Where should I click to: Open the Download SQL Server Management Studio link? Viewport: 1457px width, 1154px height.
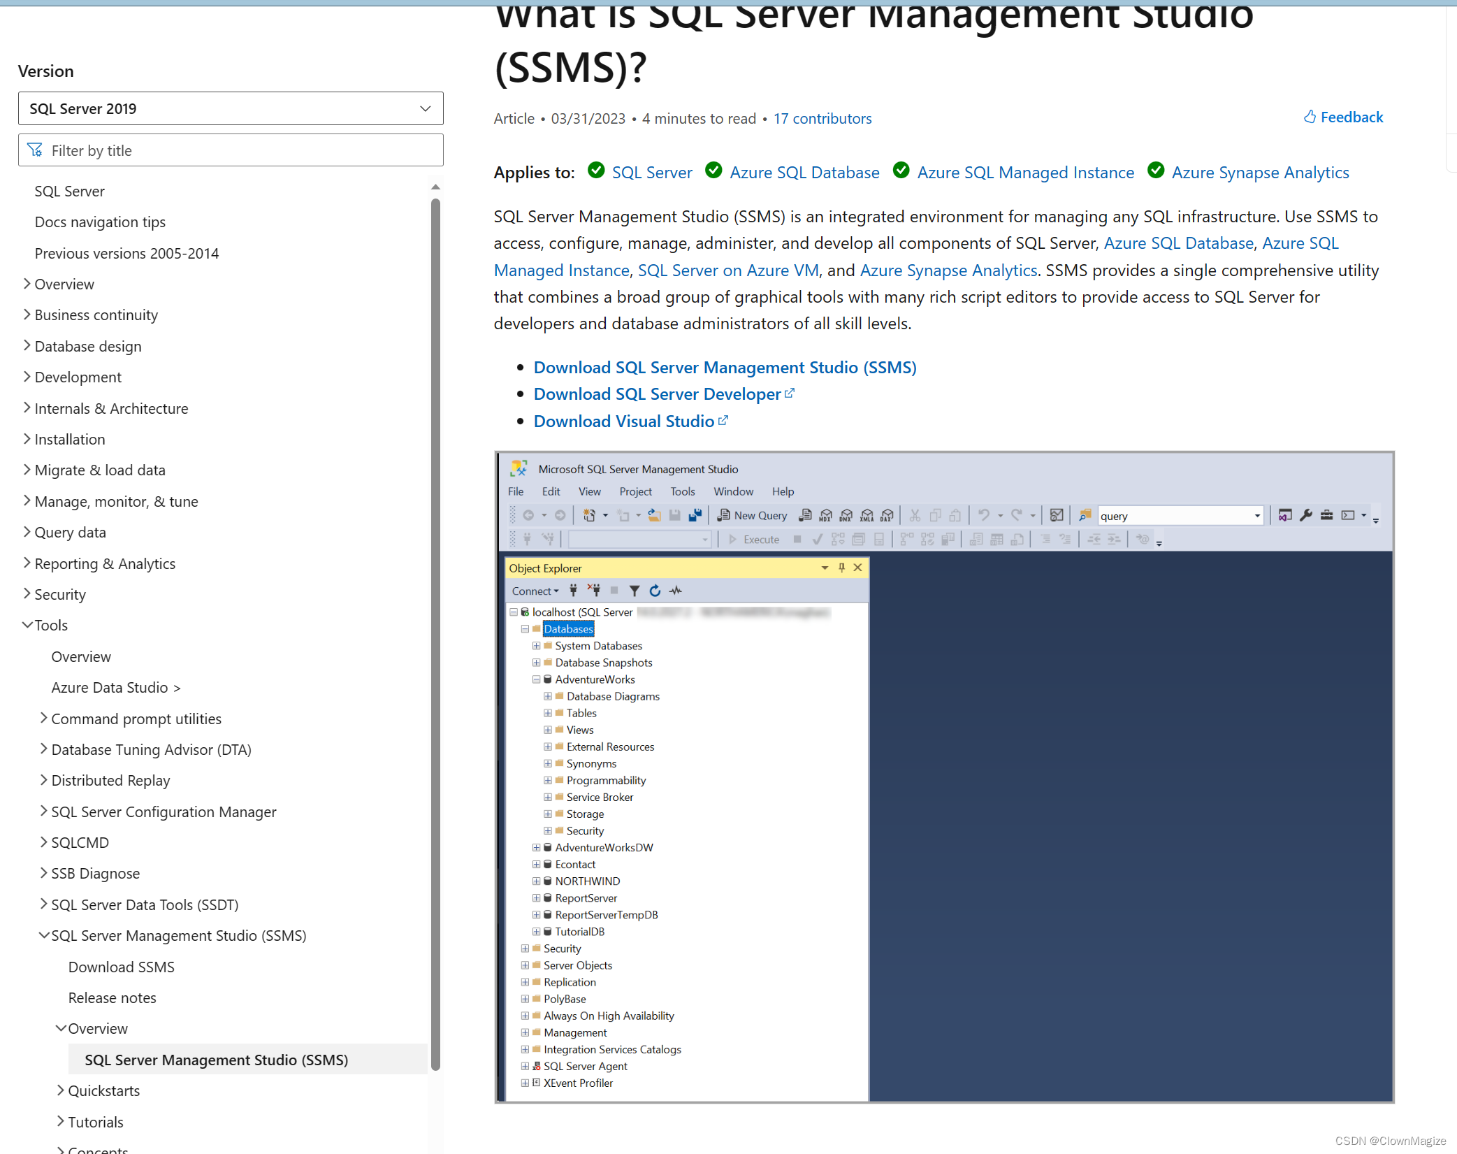(x=725, y=367)
